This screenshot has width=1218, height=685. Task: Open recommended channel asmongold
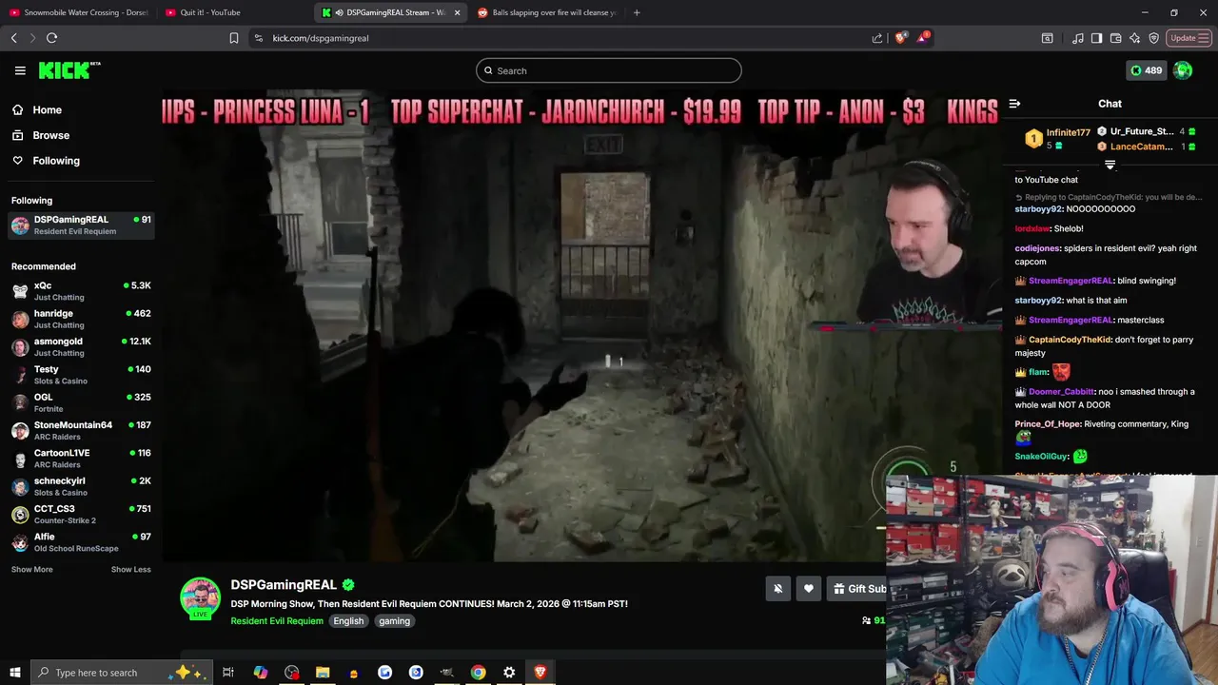(x=81, y=346)
